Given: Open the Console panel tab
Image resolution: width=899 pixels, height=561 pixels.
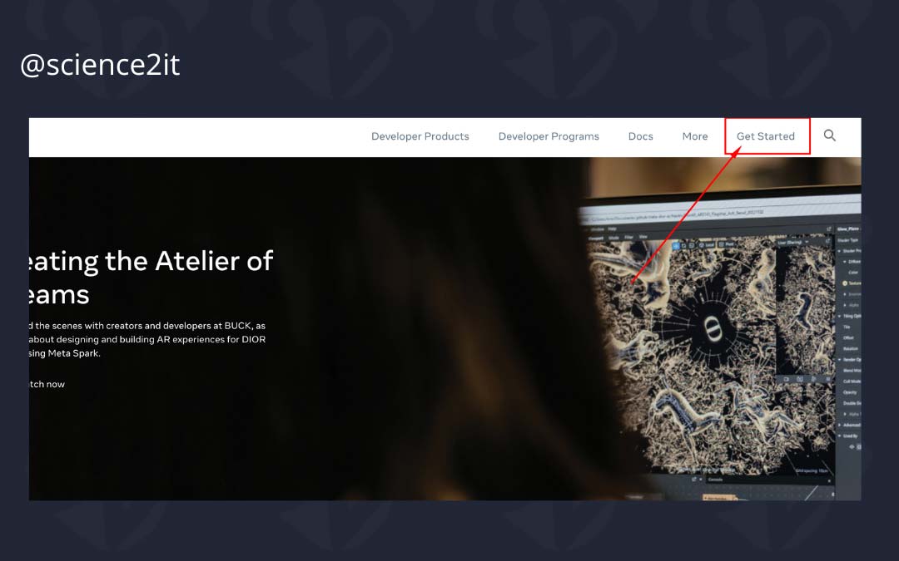Looking at the screenshot, I should tap(715, 480).
